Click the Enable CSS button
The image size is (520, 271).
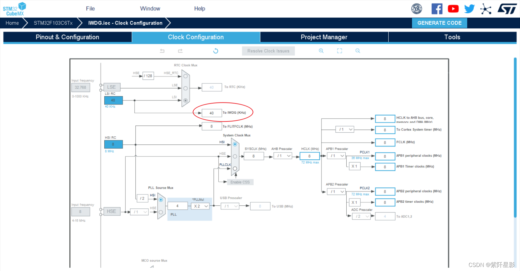(x=240, y=182)
